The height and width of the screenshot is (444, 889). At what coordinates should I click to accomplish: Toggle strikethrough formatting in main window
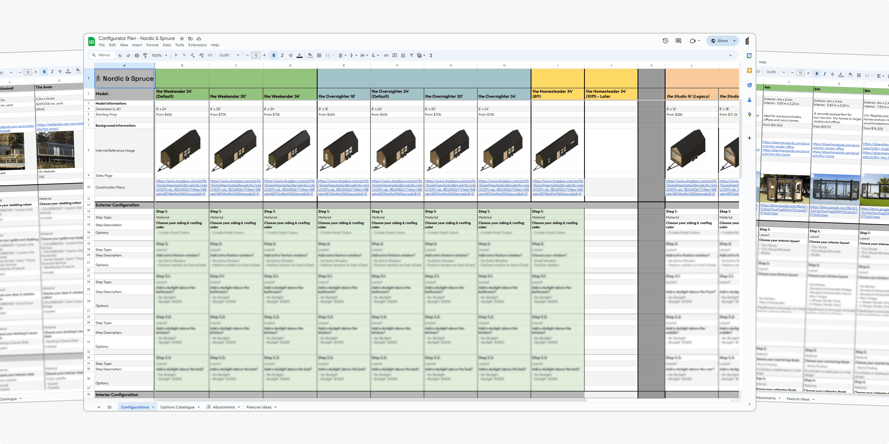(x=291, y=55)
